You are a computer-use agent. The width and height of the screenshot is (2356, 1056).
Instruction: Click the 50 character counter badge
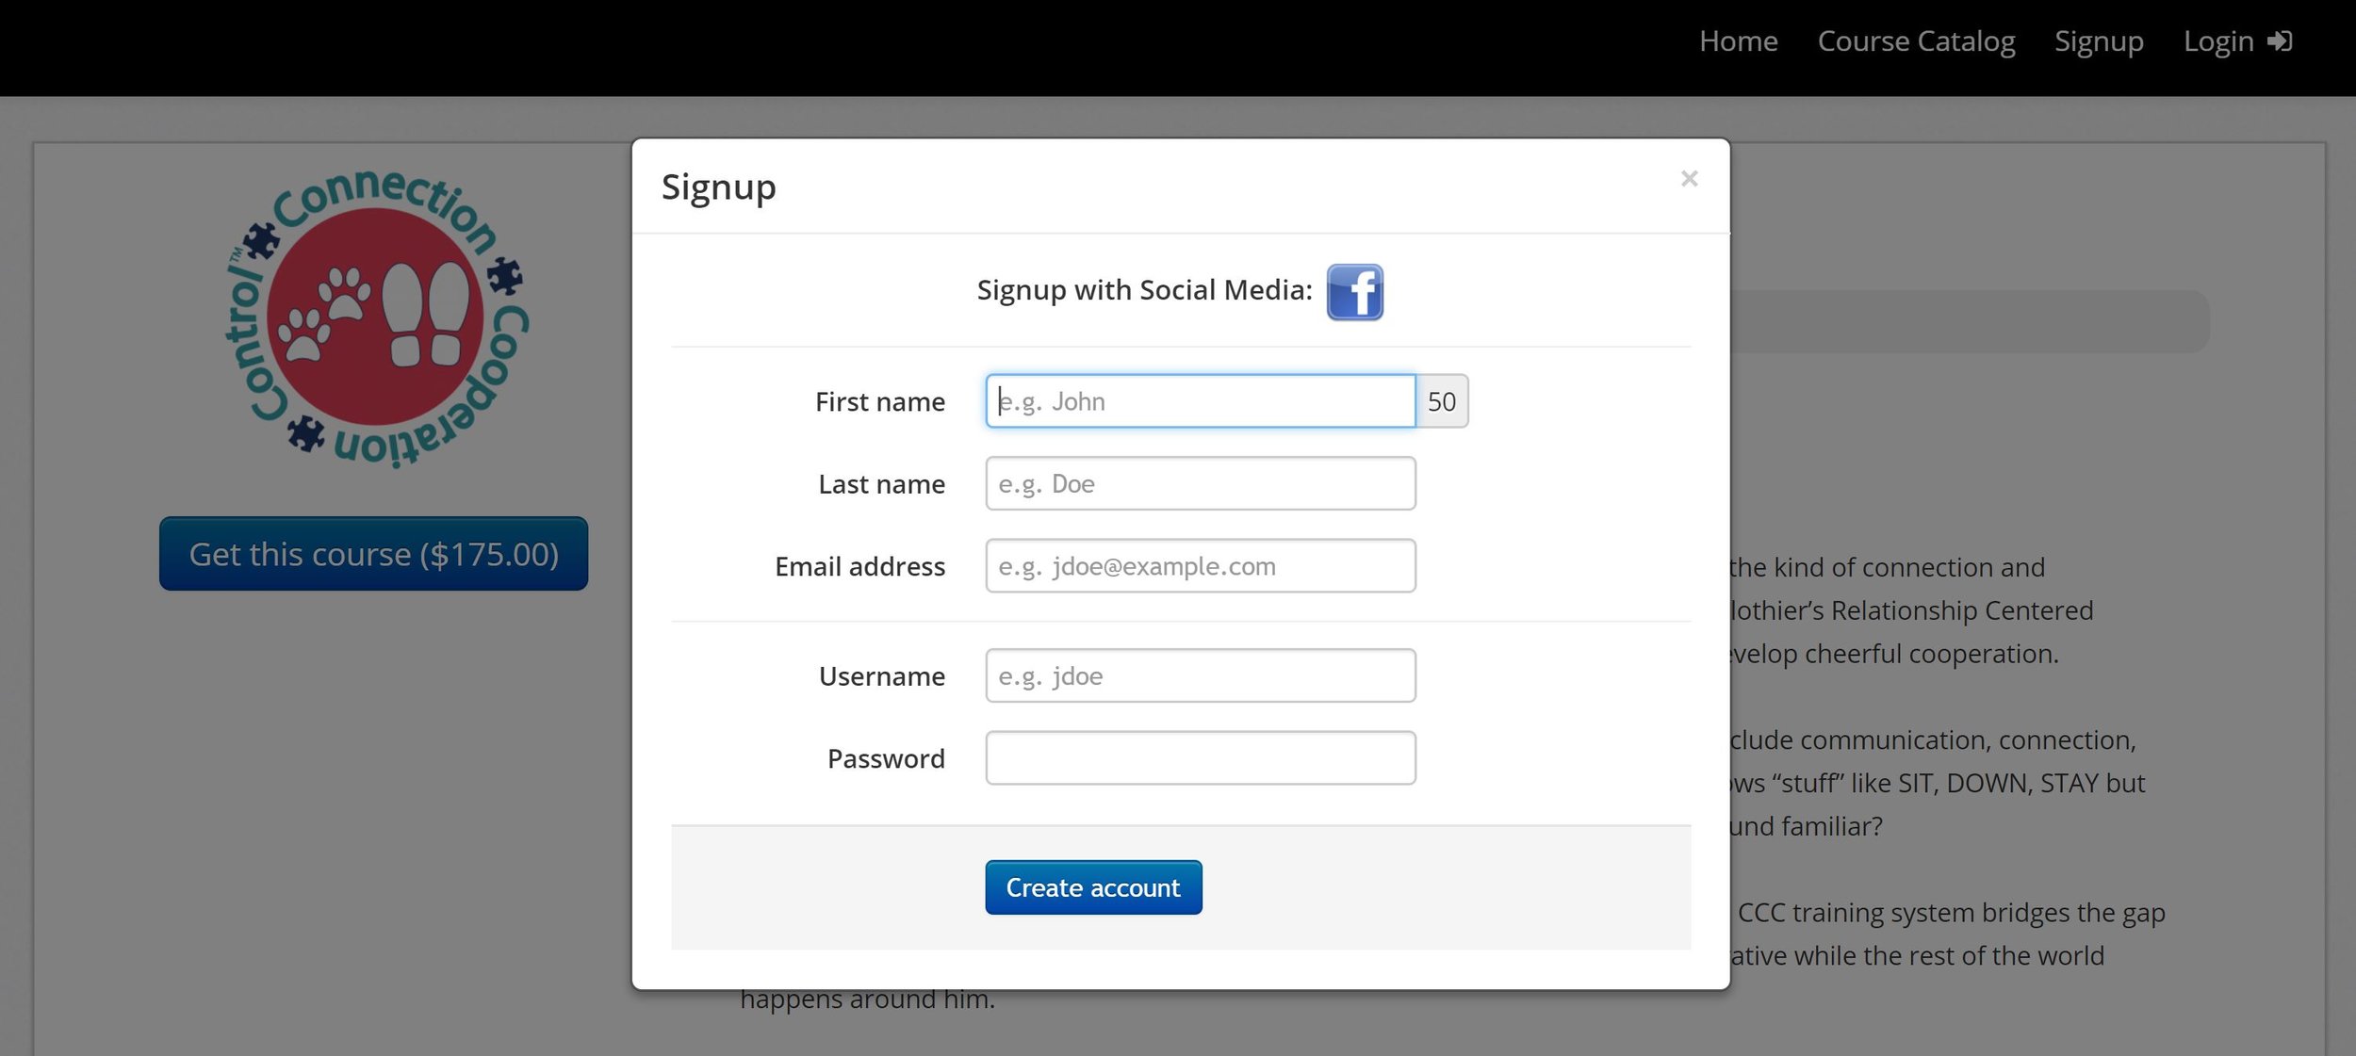(1441, 401)
